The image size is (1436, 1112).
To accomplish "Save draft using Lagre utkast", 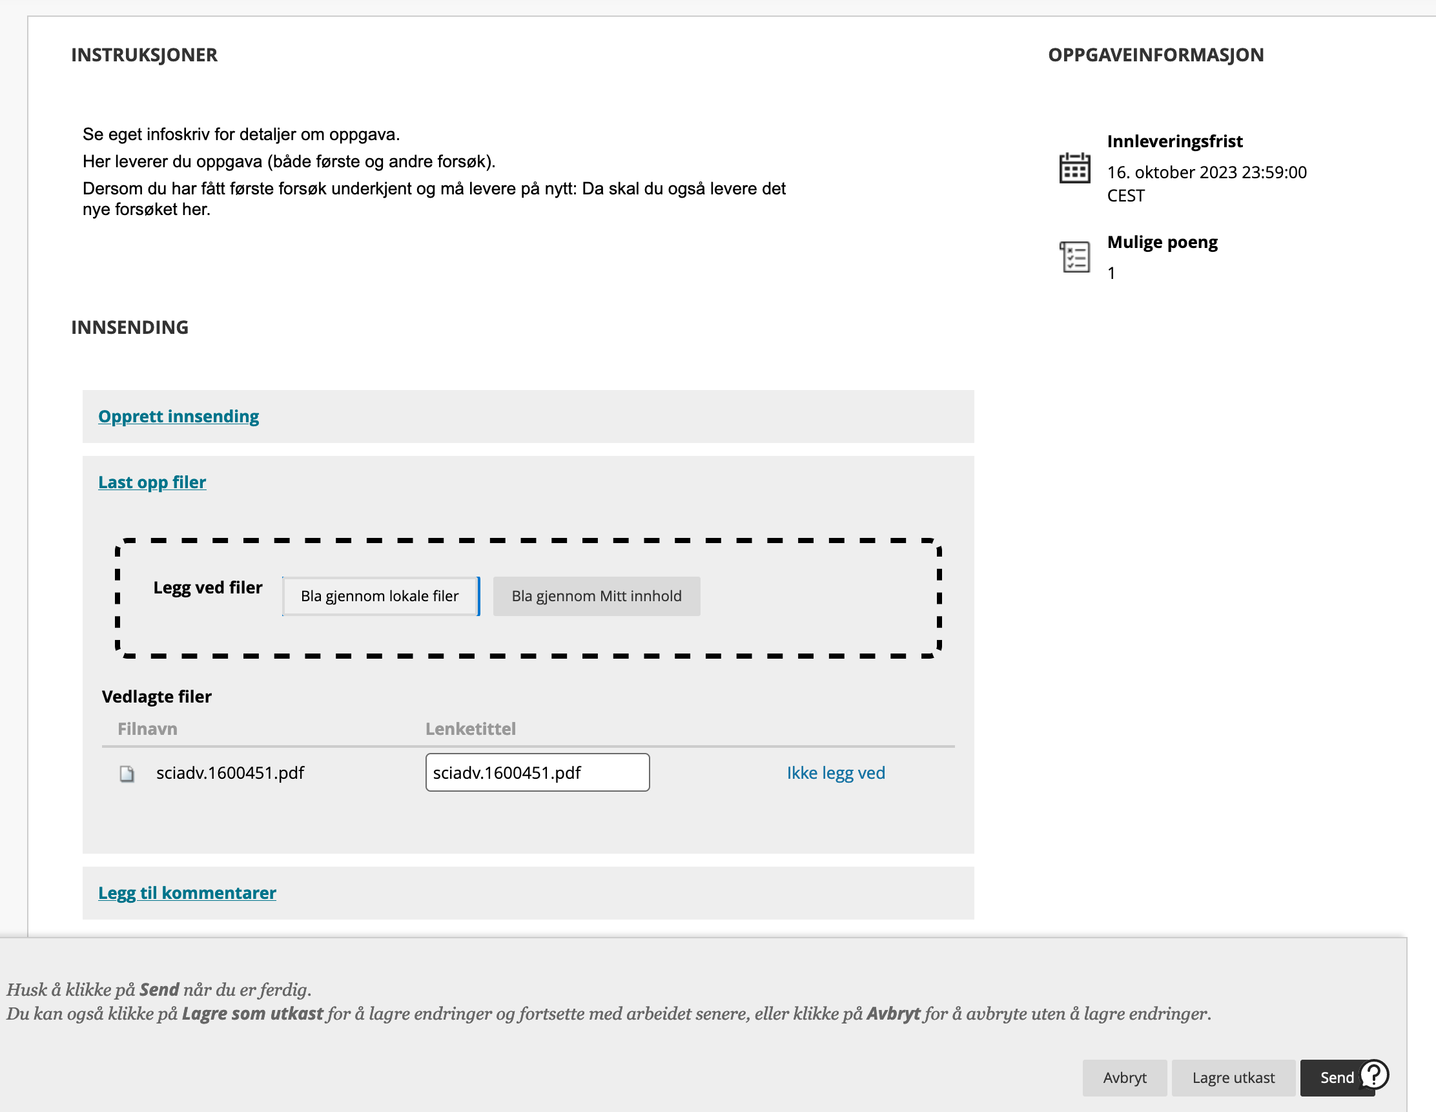I will [1233, 1077].
